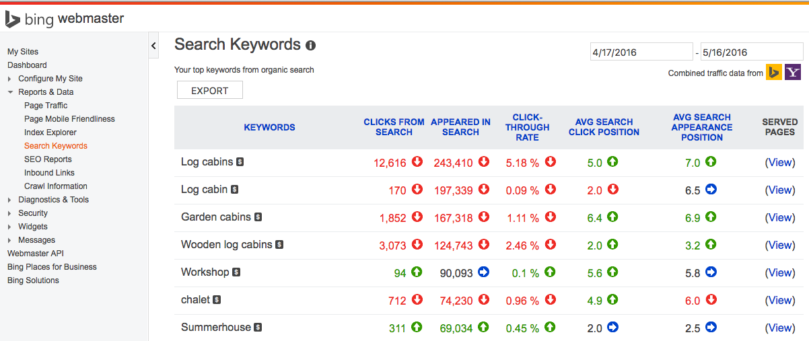809x341 pixels.
Task: Click the Bing traffic source icon
Action: point(774,73)
